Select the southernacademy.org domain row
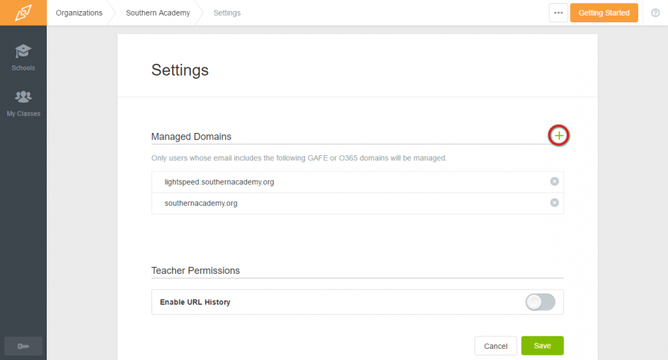This screenshot has height=360, width=668. click(358, 203)
